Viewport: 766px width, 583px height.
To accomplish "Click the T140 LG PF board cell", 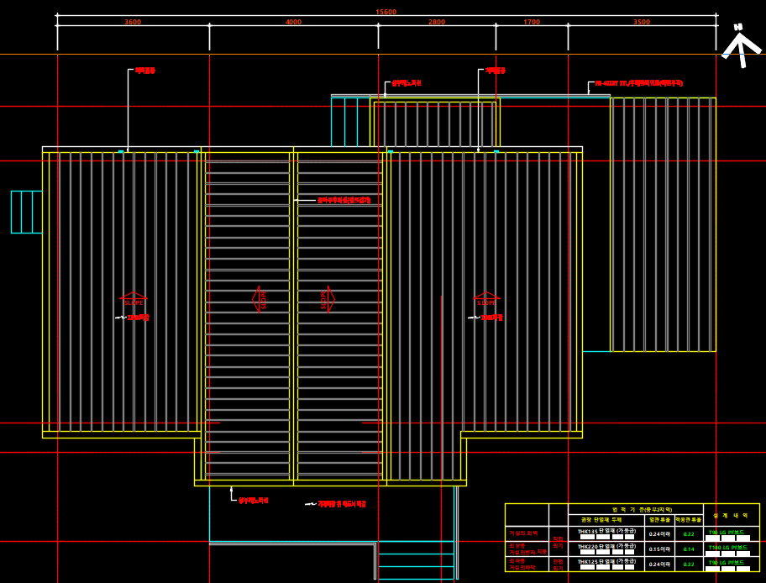I will (x=727, y=548).
